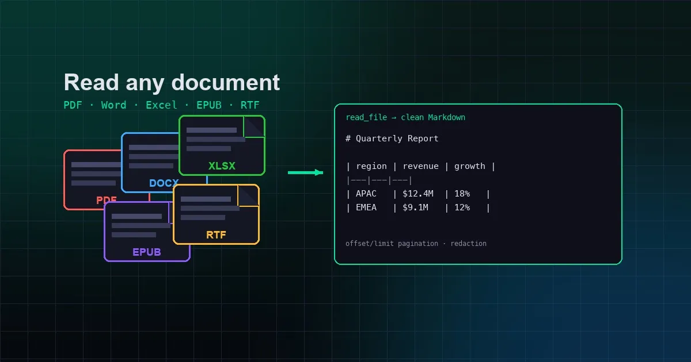This screenshot has width=691, height=362.
Task: Click the table header row with "region"
Action: point(420,166)
